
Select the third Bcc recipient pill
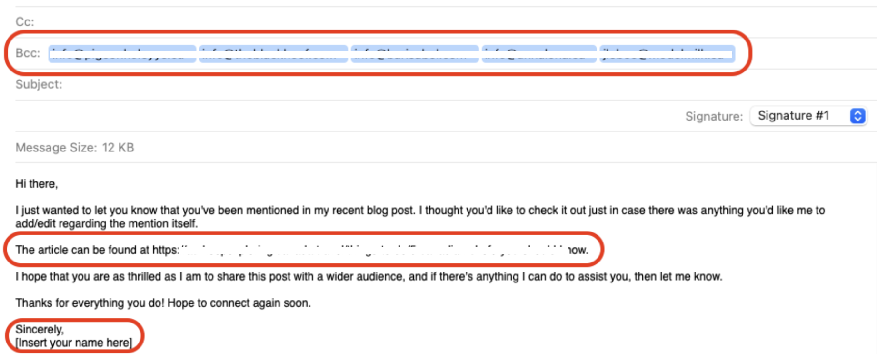[x=414, y=54]
